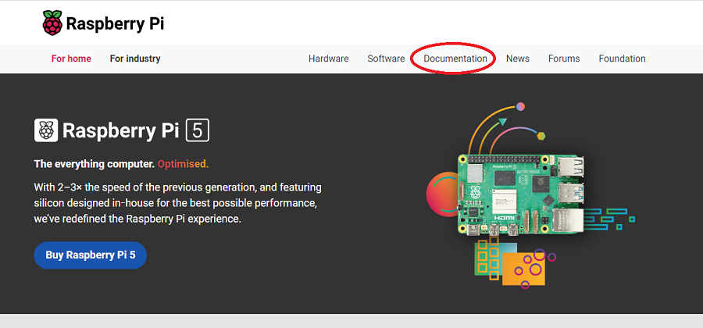Navigate to the Foundation page
Image resolution: width=703 pixels, height=328 pixels.
click(622, 59)
